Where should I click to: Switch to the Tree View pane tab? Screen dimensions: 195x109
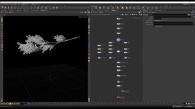point(93,10)
